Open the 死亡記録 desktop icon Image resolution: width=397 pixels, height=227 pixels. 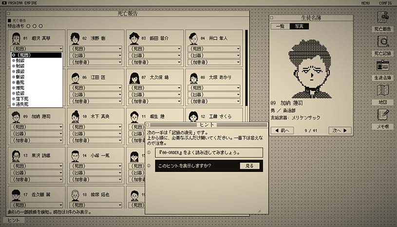coord(382,42)
